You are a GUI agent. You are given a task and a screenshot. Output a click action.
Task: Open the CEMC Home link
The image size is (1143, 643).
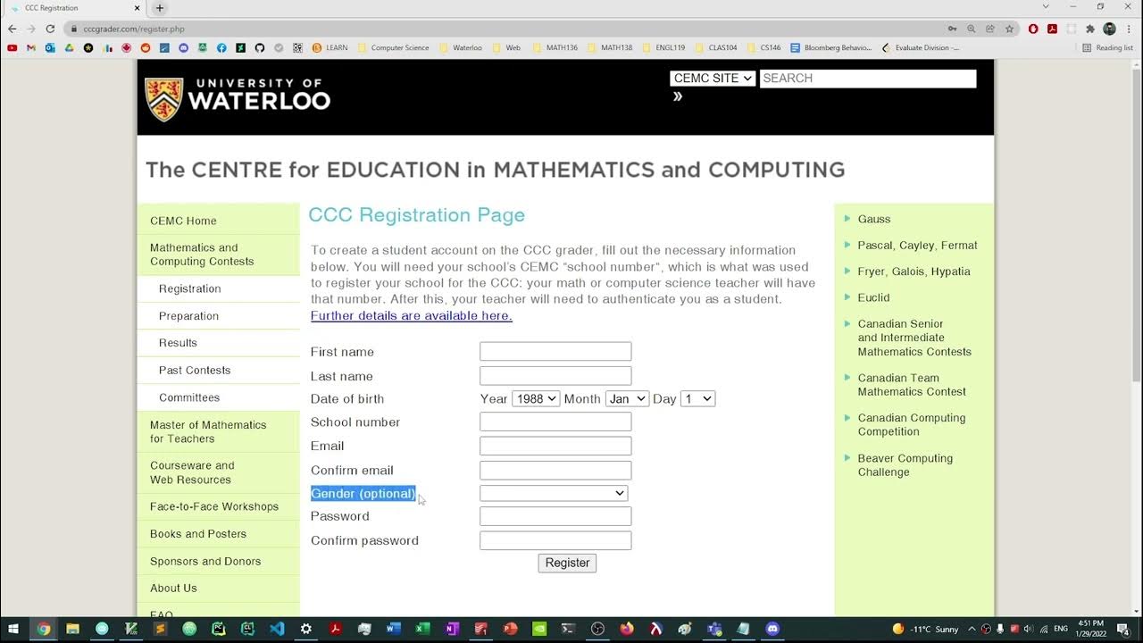[x=183, y=221]
